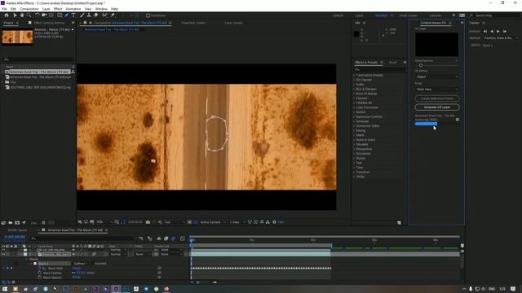Select the Puppet Pin tool

(113, 15)
